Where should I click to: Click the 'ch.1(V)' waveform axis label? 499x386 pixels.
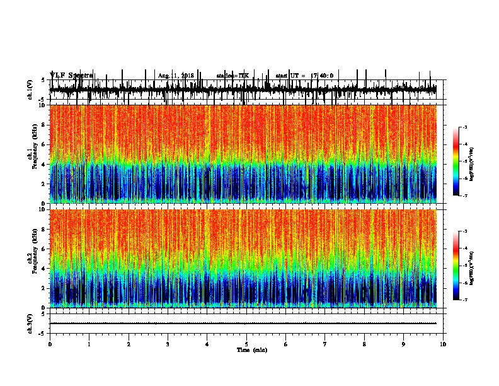tap(30, 90)
